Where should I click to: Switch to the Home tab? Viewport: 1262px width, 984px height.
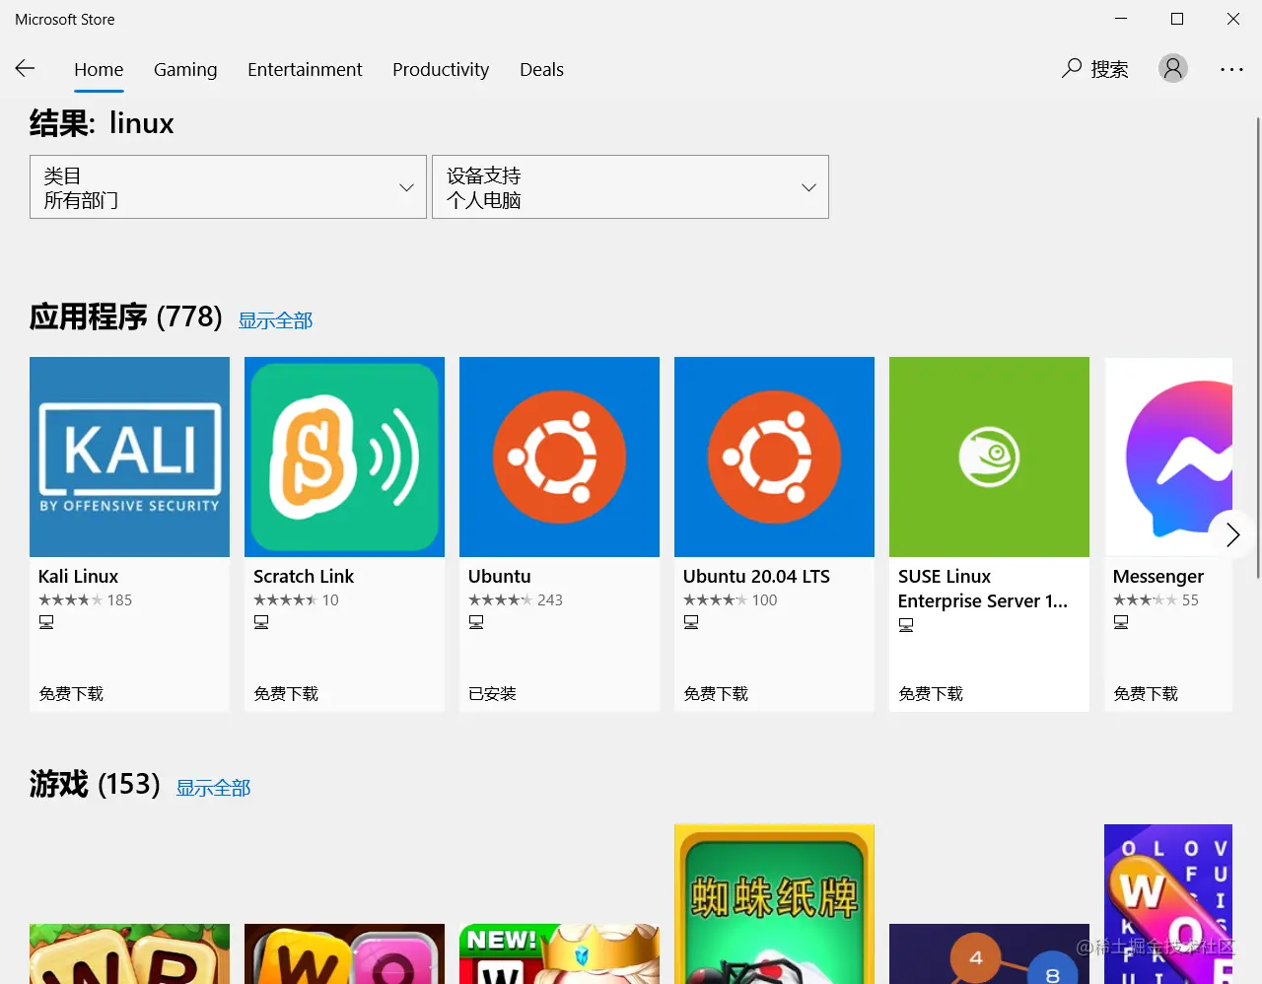tap(99, 69)
